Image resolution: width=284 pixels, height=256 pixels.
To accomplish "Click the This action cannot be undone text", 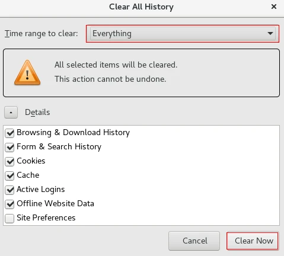I will point(110,79).
